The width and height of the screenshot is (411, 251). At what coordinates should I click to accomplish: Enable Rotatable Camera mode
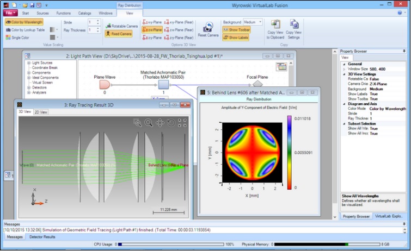pyautogui.click(x=122, y=26)
